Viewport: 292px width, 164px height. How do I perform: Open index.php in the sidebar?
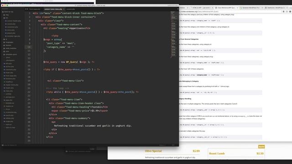click(8, 91)
